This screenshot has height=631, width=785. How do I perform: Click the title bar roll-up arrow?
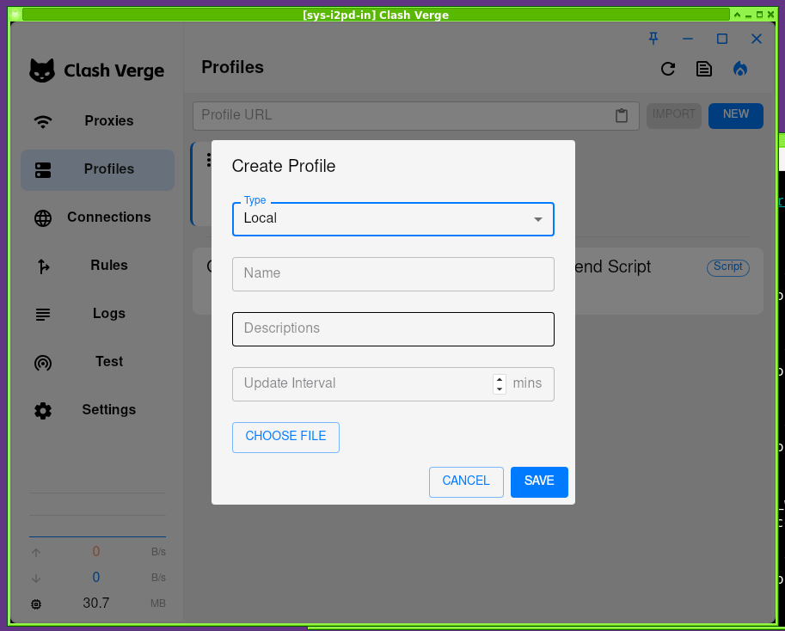pos(737,15)
